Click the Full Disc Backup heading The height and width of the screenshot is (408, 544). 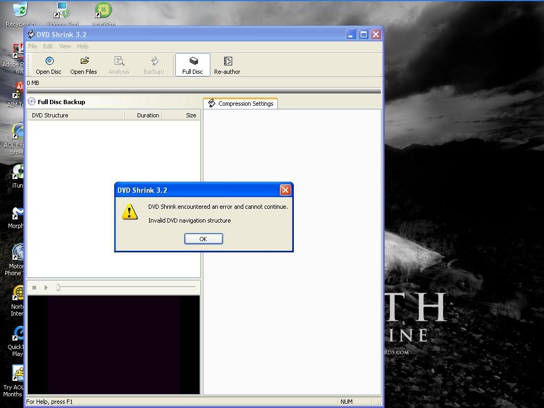(62, 101)
